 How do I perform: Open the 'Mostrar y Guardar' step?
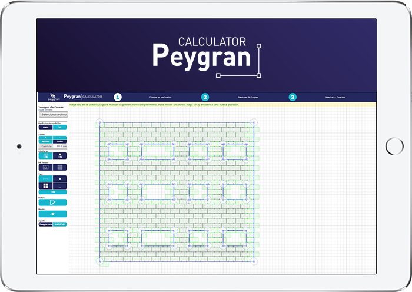[335, 97]
